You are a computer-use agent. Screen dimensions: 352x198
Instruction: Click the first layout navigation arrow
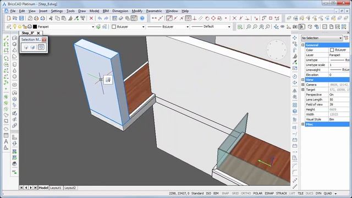pos(21,188)
